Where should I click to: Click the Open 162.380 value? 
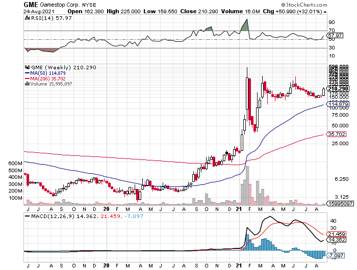(86, 11)
